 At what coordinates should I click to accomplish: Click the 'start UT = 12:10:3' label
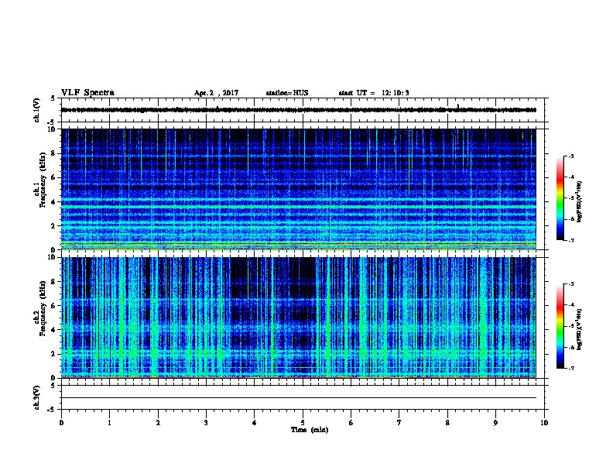pos(374,93)
